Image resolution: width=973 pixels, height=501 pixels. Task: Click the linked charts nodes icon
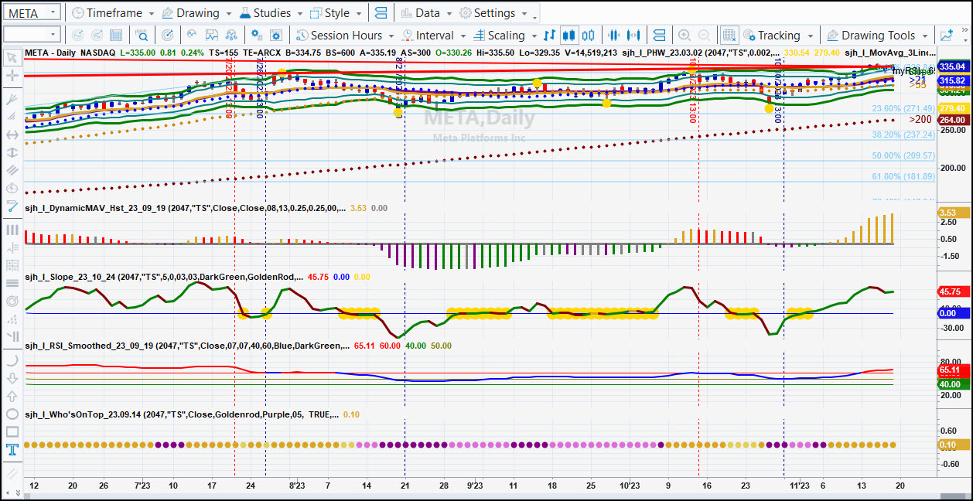click(230, 35)
